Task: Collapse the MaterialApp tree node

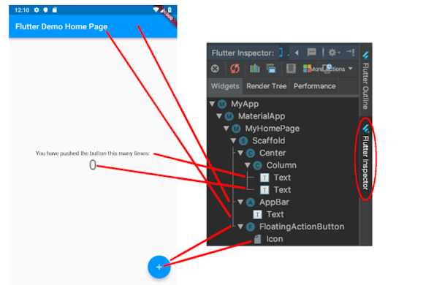Action: [219, 116]
